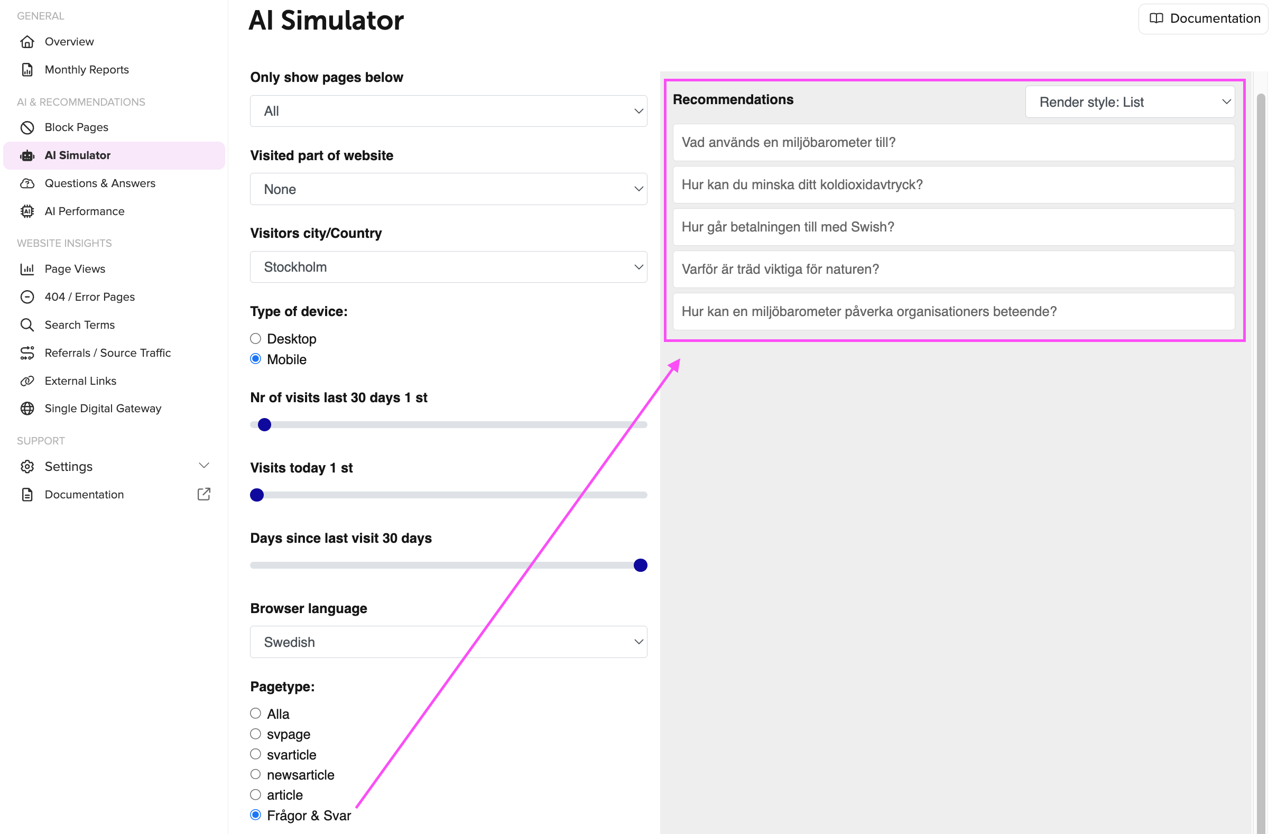The image size is (1277, 834).
Task: Click the Documentation button at top right
Action: coord(1204,19)
